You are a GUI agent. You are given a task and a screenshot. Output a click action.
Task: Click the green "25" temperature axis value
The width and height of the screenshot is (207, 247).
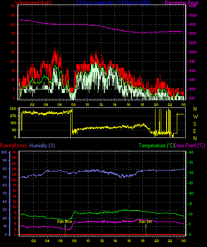tap(191, 183)
